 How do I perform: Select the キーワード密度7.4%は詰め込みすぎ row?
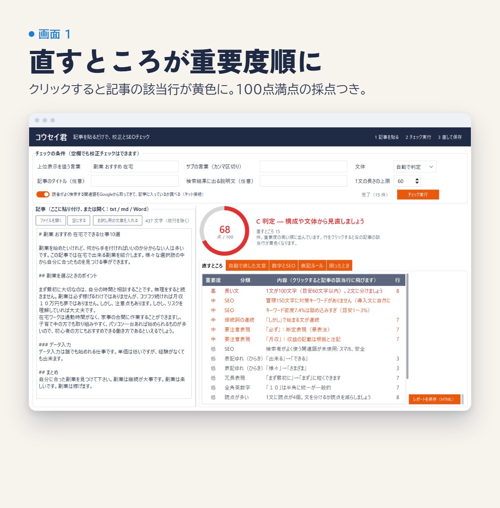[x=304, y=310]
